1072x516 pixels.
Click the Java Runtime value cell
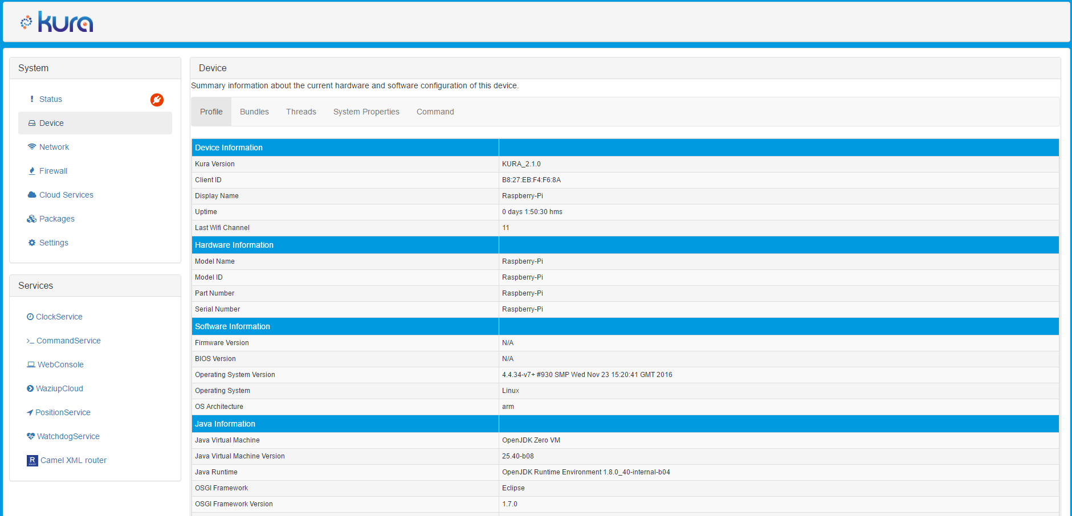[779, 472]
